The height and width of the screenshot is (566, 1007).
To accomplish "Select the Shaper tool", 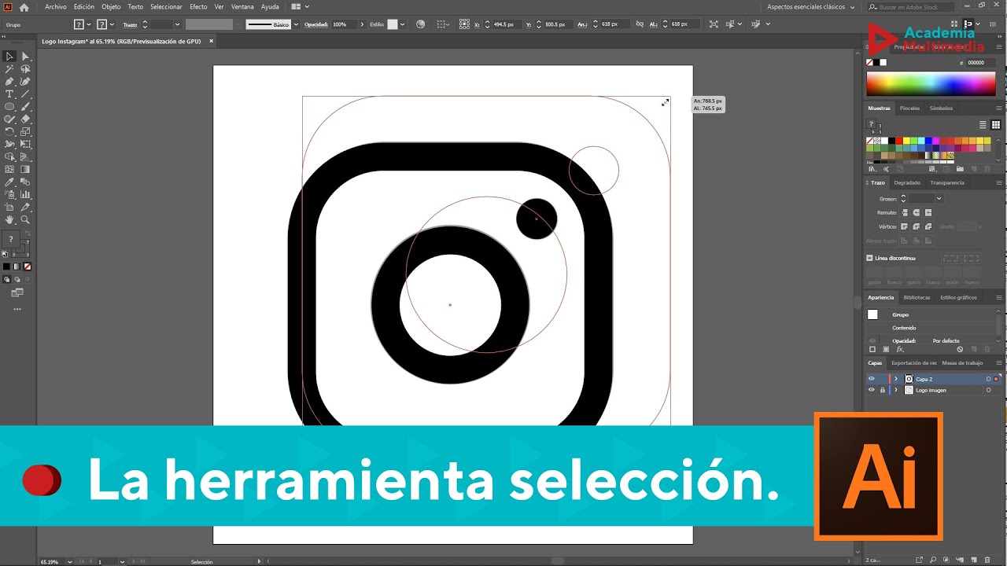I will (9, 119).
